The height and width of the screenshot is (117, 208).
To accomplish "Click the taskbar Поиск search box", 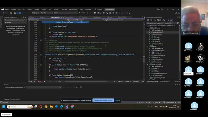I will pyautogui.click(x=19, y=107).
